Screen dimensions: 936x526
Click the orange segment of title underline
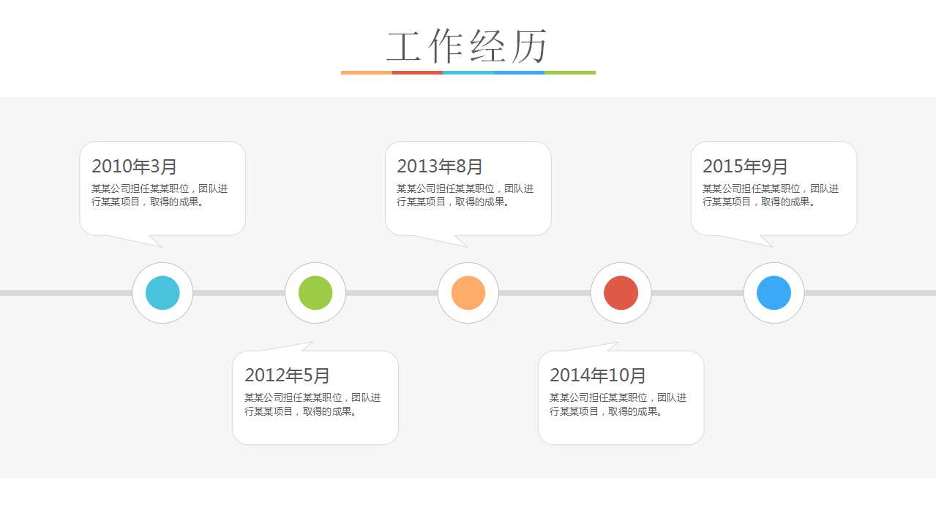tap(367, 72)
